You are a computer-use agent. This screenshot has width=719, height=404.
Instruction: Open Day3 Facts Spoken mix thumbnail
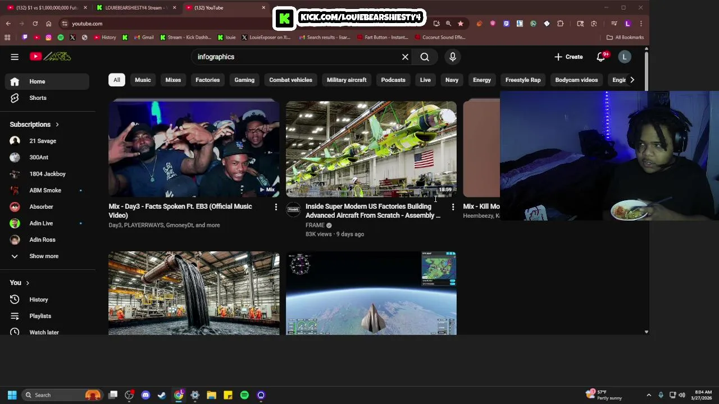coord(194,149)
